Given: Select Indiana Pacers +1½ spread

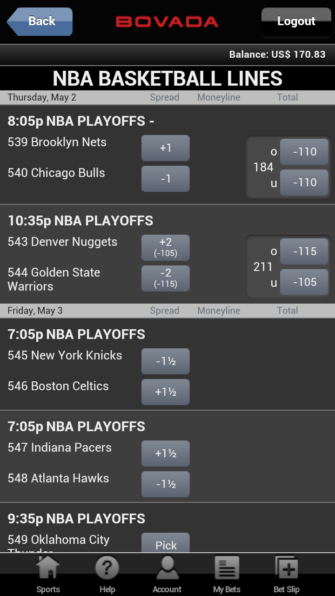Looking at the screenshot, I should pos(166,454).
